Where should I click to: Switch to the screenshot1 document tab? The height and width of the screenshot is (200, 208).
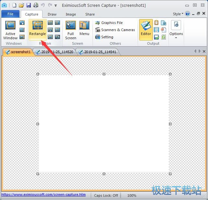pos(18,52)
